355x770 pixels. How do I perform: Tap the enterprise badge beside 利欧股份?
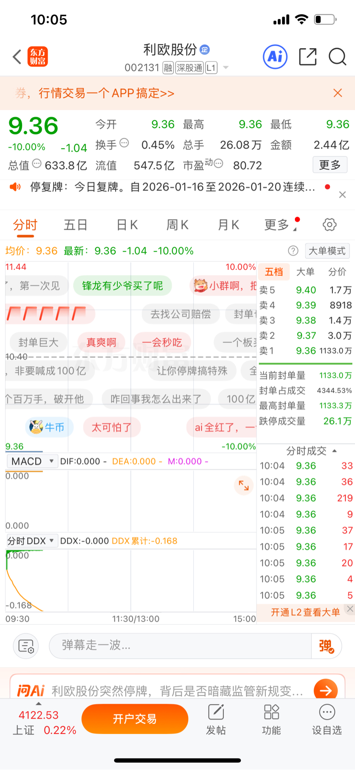pyautogui.click(x=205, y=50)
